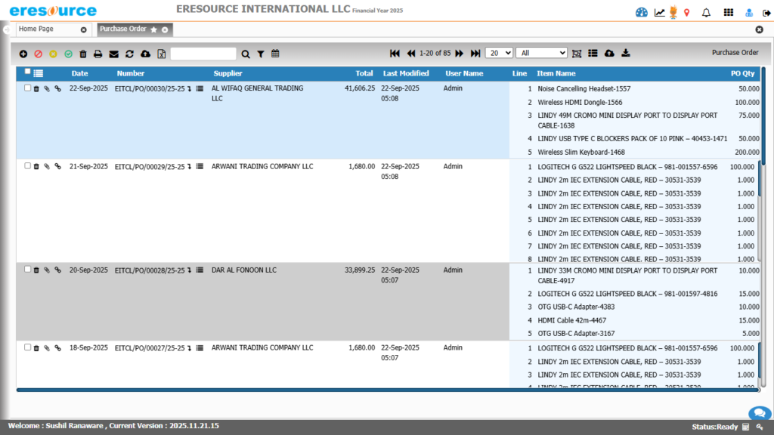Open the dashboard gauge icon
Image resolution: width=774 pixels, height=435 pixels.
pyautogui.click(x=641, y=12)
